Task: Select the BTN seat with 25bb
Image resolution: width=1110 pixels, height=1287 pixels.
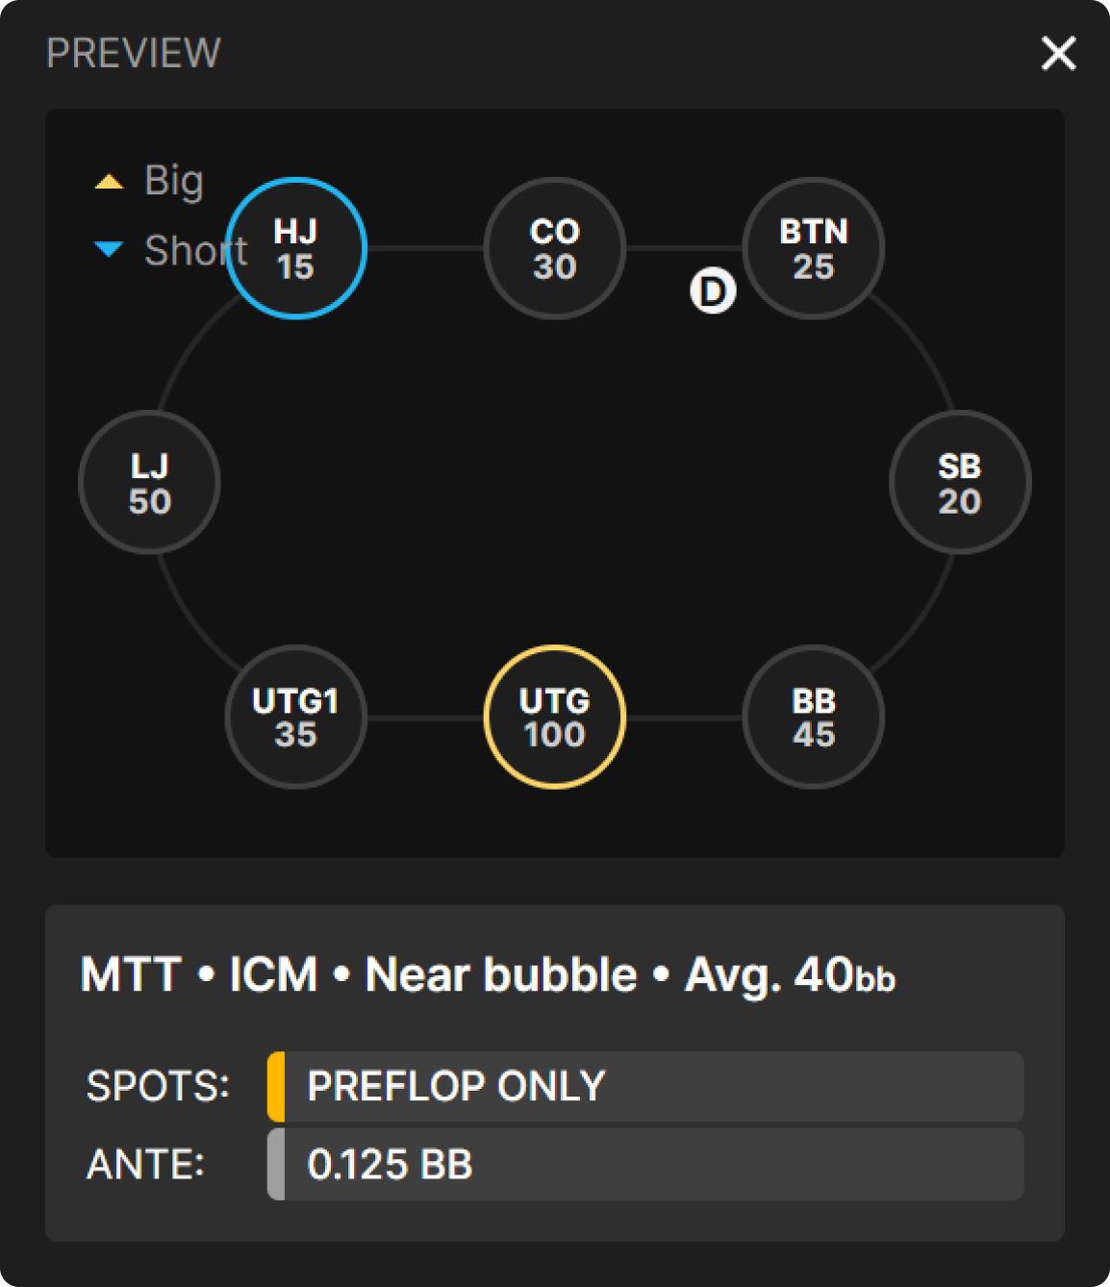Action: (x=814, y=248)
